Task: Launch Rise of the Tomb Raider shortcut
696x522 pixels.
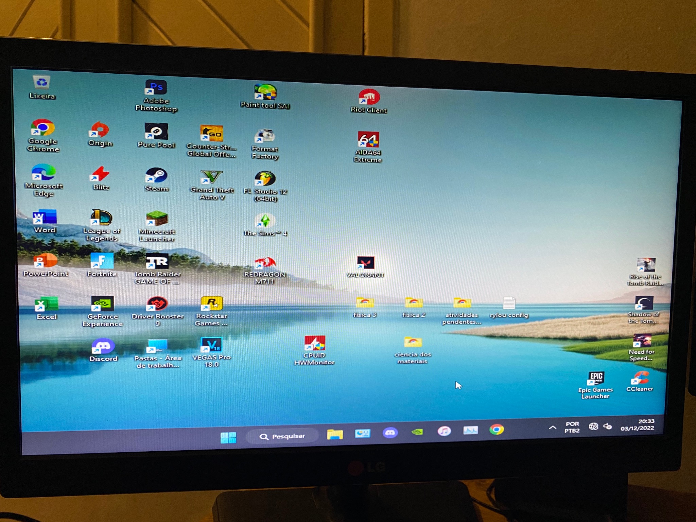Action: point(645,272)
